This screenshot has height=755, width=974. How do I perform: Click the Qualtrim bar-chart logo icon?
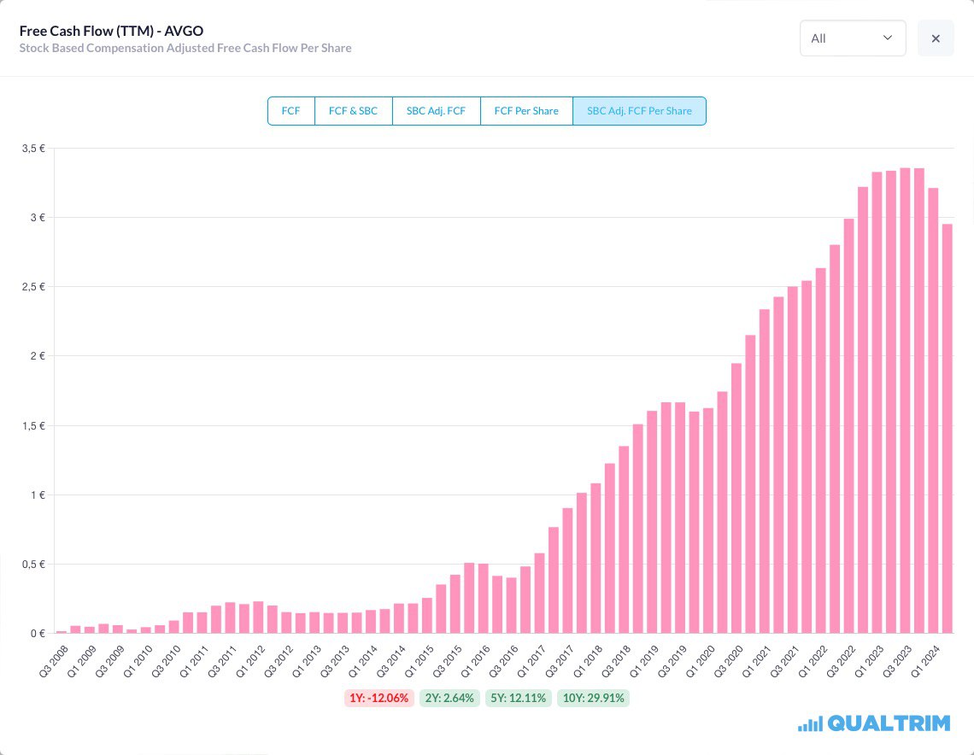tap(809, 724)
